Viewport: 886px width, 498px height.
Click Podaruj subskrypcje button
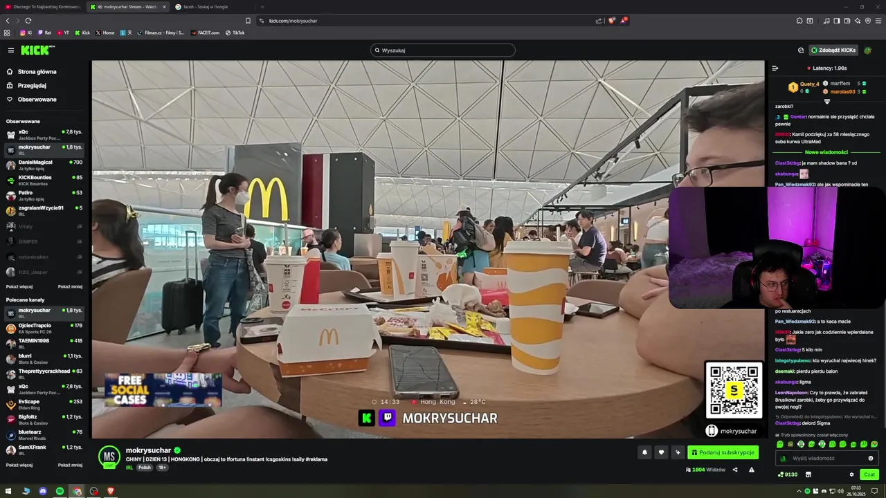(x=723, y=452)
